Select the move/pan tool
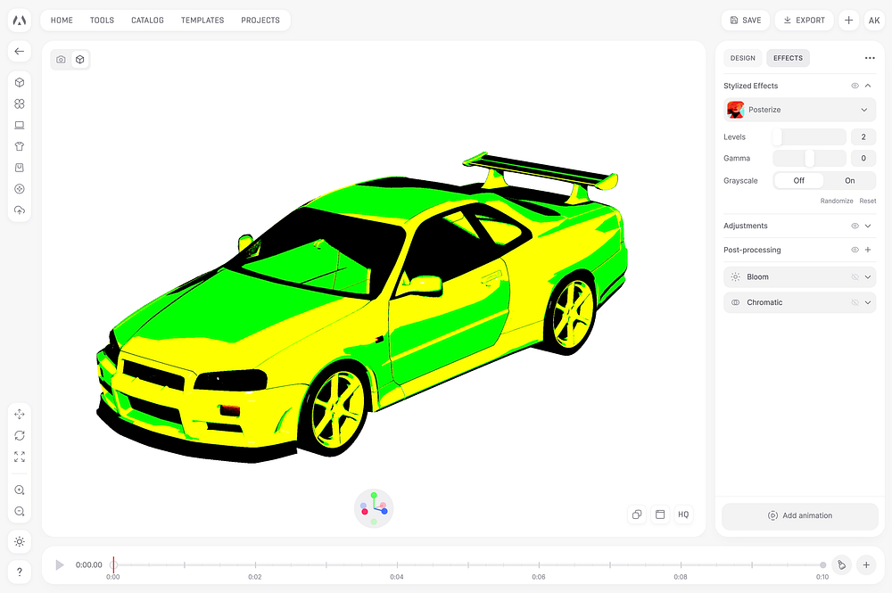Screen dimensions: 892x593 tap(20, 414)
